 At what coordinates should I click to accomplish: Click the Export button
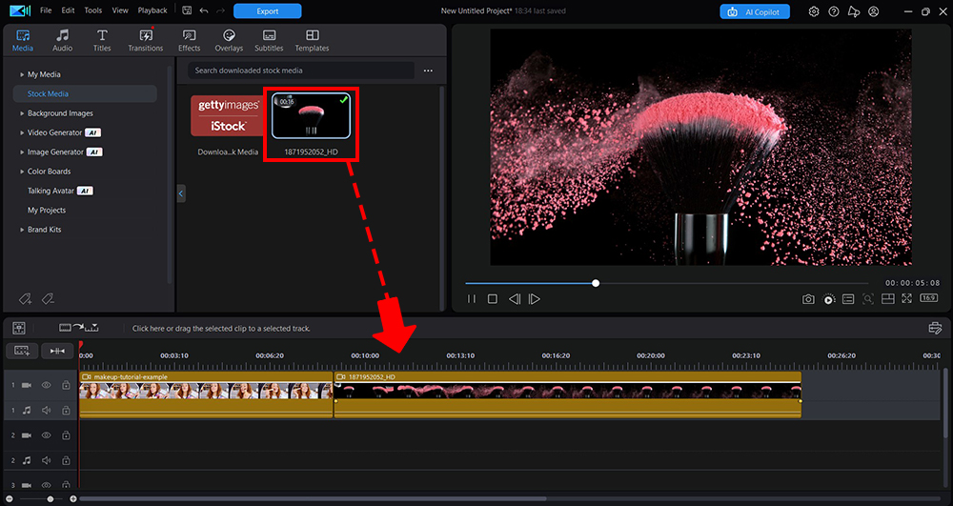coord(267,11)
